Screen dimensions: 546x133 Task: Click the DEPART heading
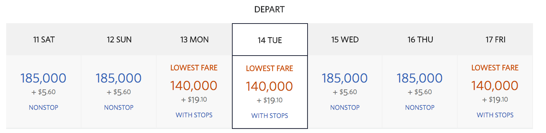[x=270, y=10]
